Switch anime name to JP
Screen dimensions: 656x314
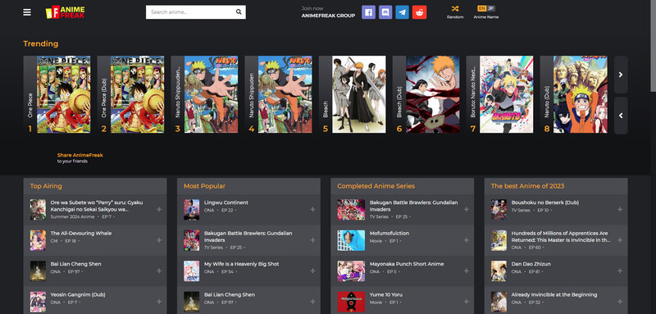[x=490, y=8]
